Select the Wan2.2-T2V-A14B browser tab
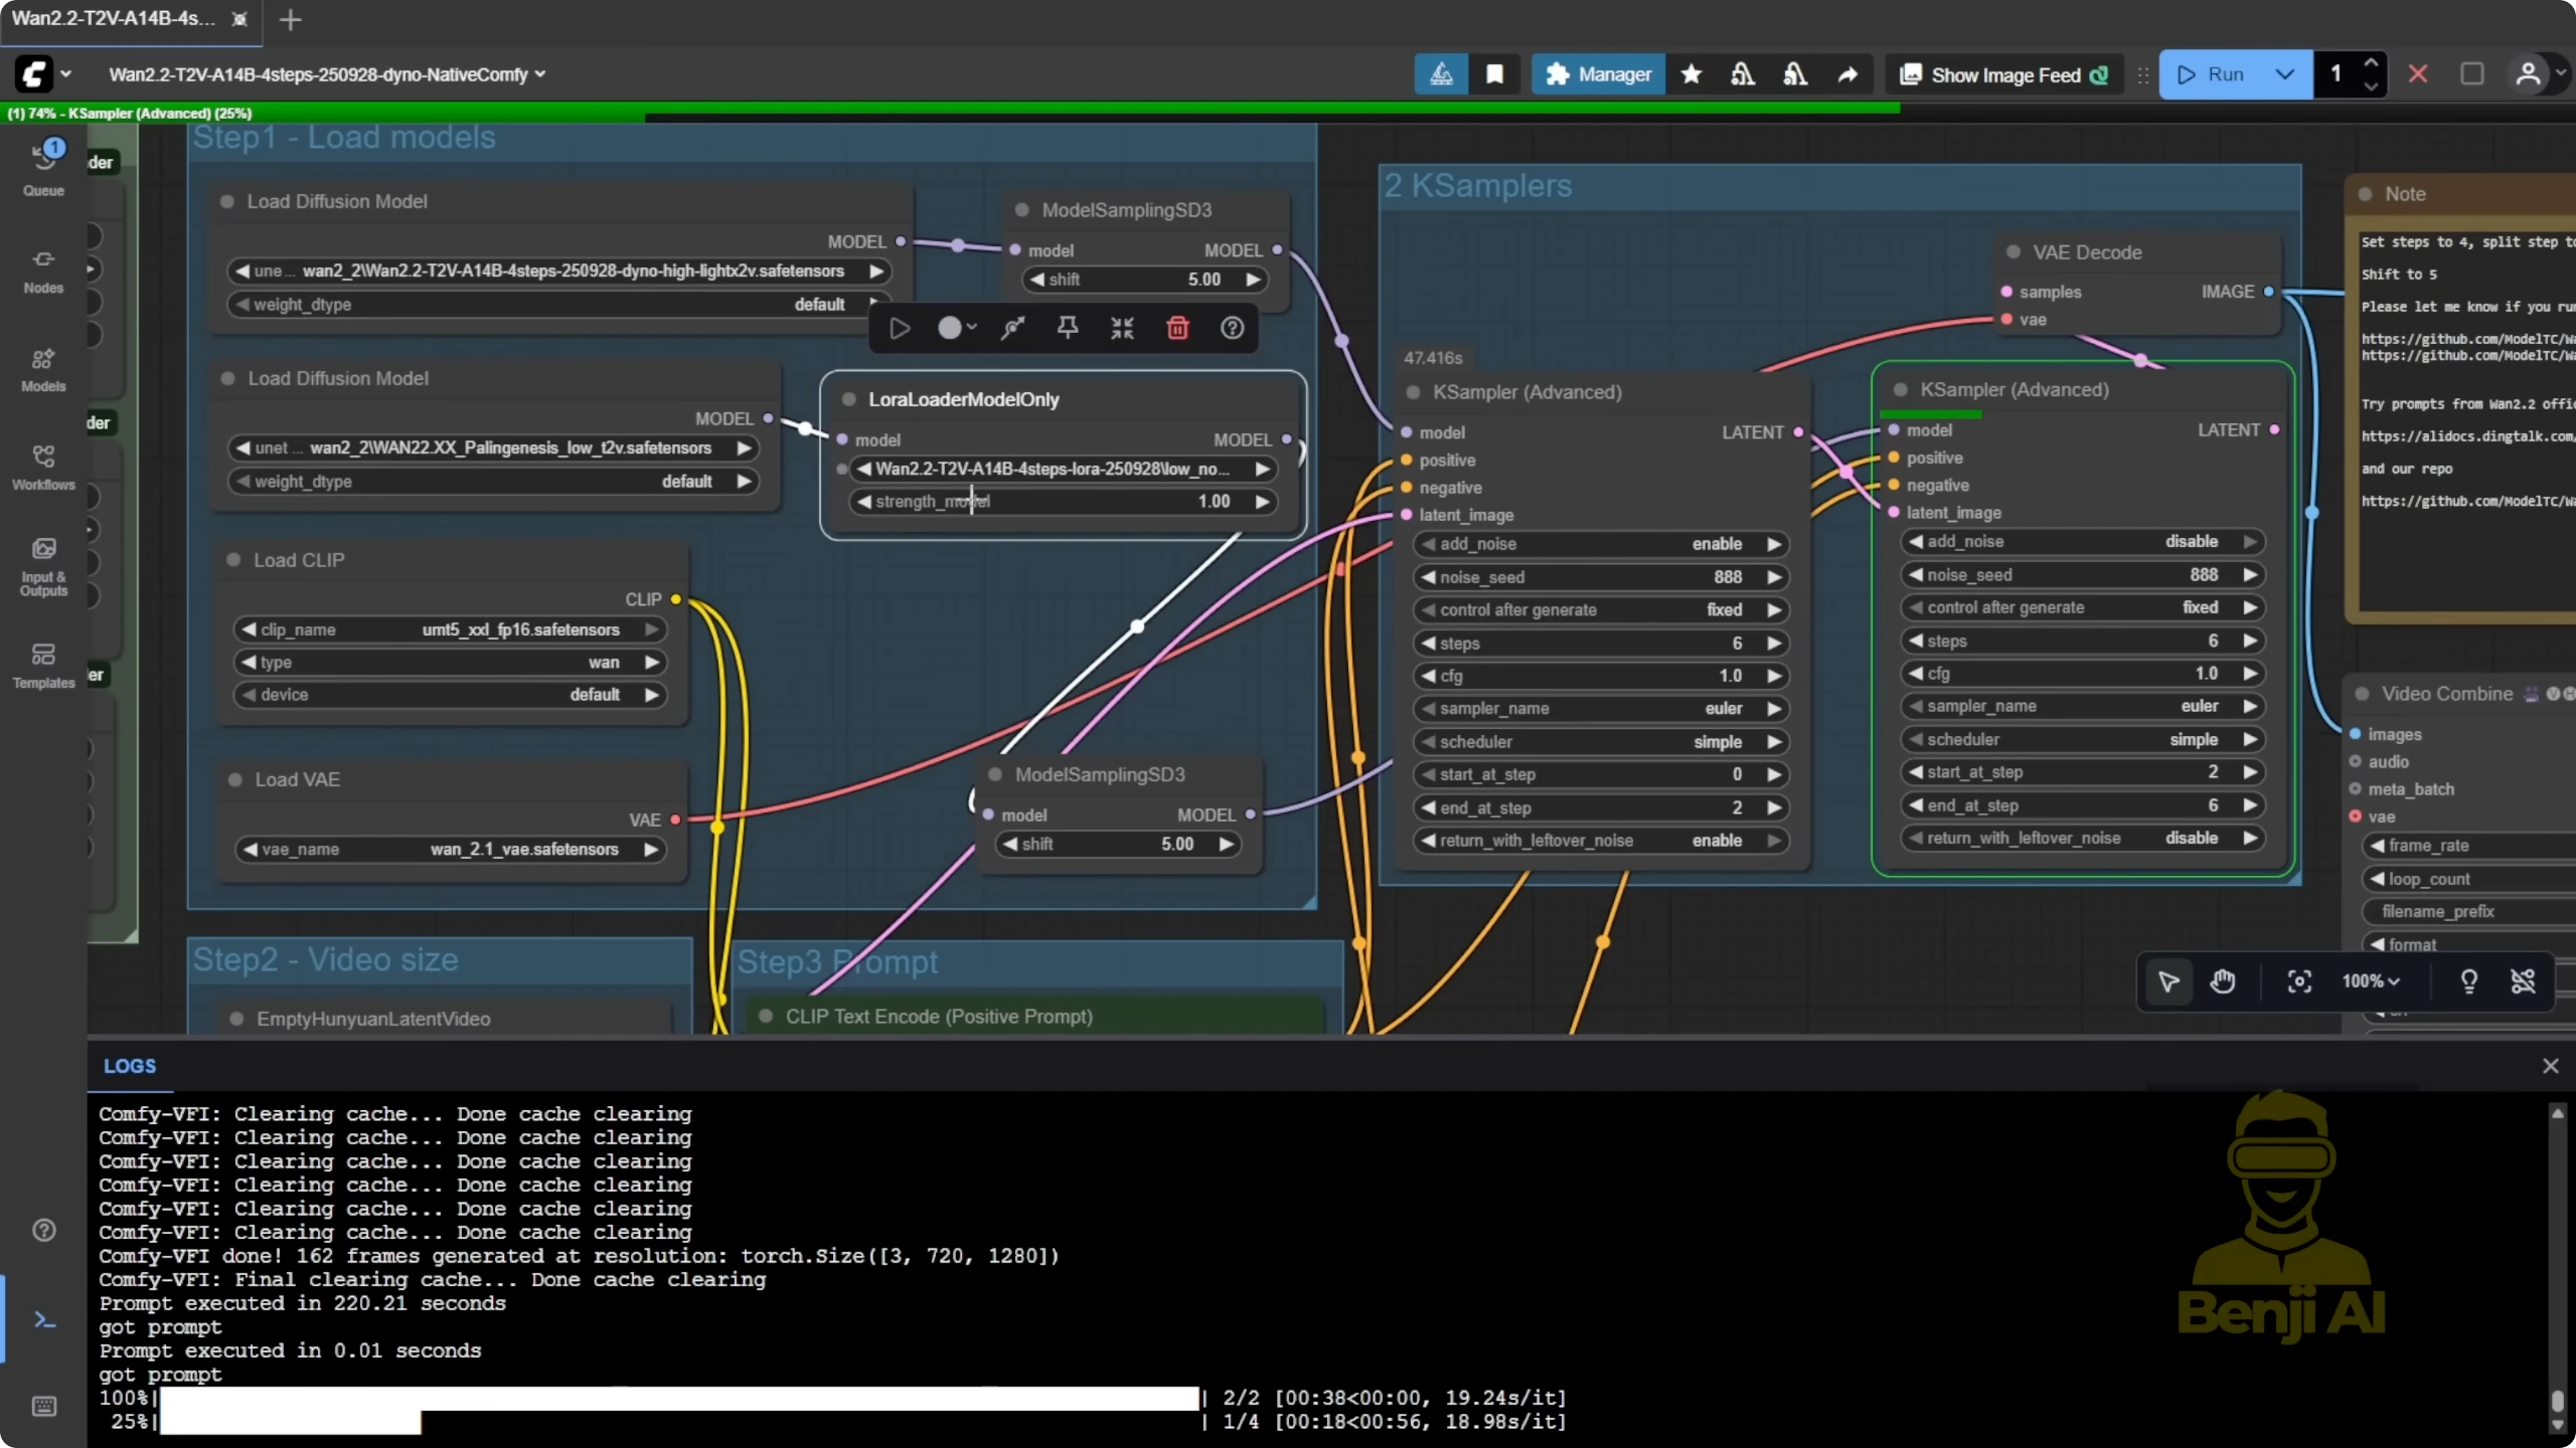Image resolution: width=2576 pixels, height=1448 pixels. (110, 18)
